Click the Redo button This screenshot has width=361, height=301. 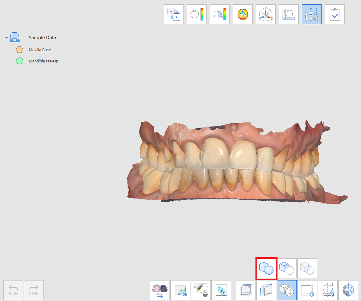[x=34, y=290]
